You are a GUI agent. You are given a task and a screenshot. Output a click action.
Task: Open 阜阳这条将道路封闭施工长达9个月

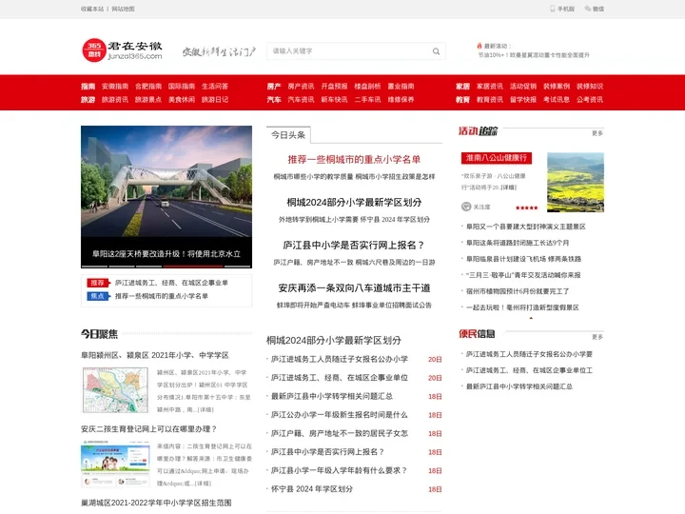pos(518,243)
